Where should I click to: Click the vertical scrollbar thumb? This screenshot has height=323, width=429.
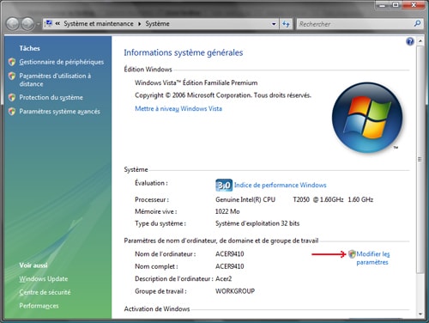coord(420,159)
